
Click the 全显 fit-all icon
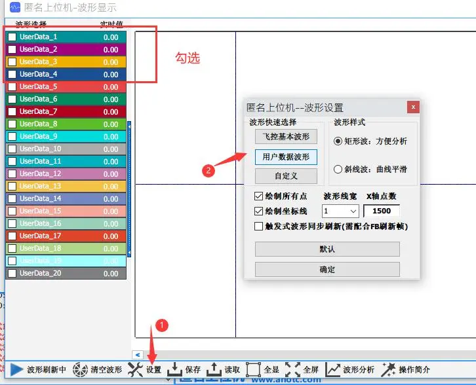click(253, 369)
